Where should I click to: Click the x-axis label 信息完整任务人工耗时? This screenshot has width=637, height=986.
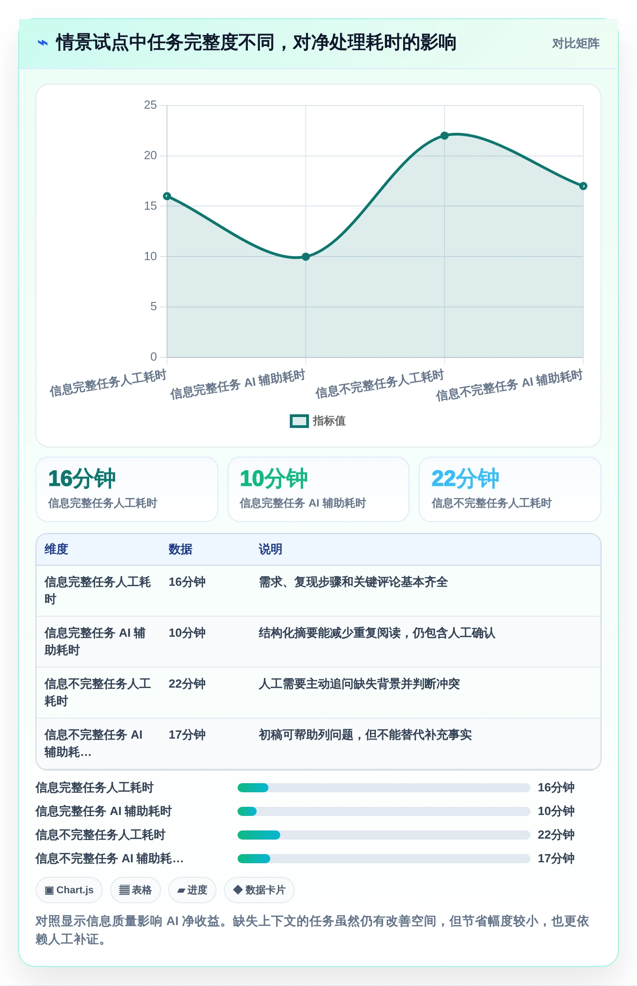(x=108, y=383)
